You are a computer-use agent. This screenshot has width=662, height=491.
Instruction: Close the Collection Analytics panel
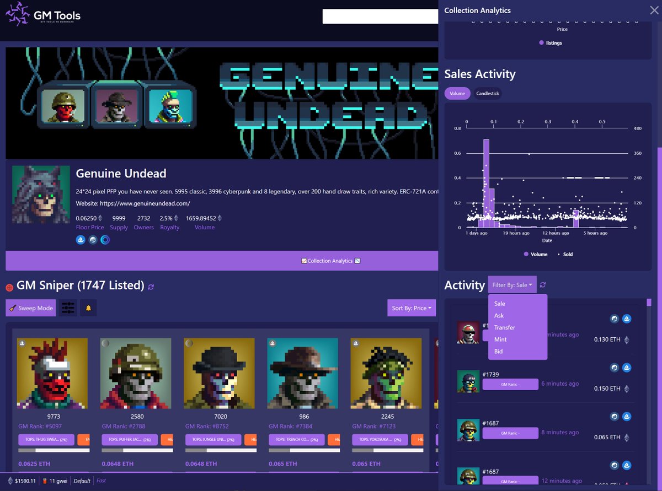pyautogui.click(x=654, y=9)
